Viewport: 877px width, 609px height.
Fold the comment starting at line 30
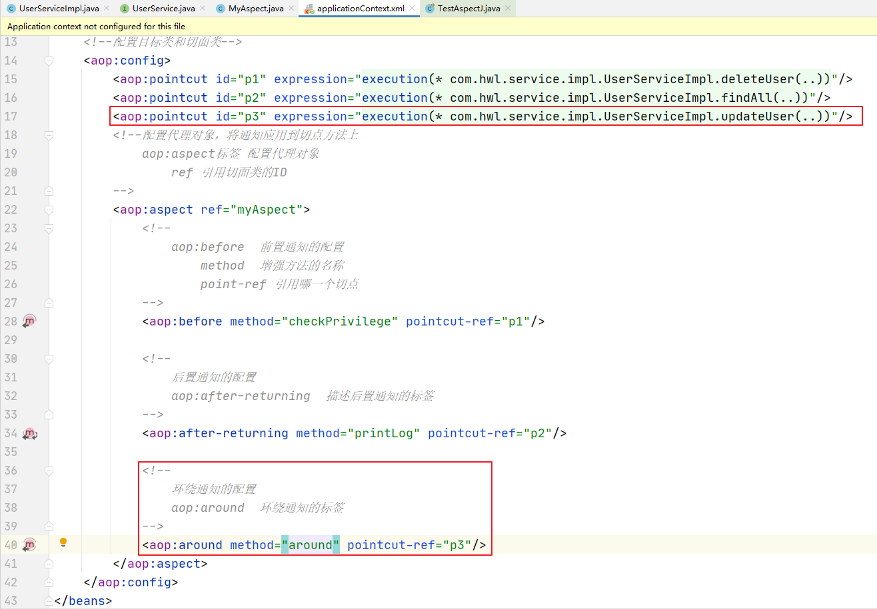point(49,359)
